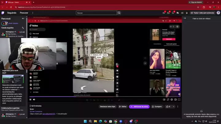Open the user profile avatar menu

click(218, 13)
